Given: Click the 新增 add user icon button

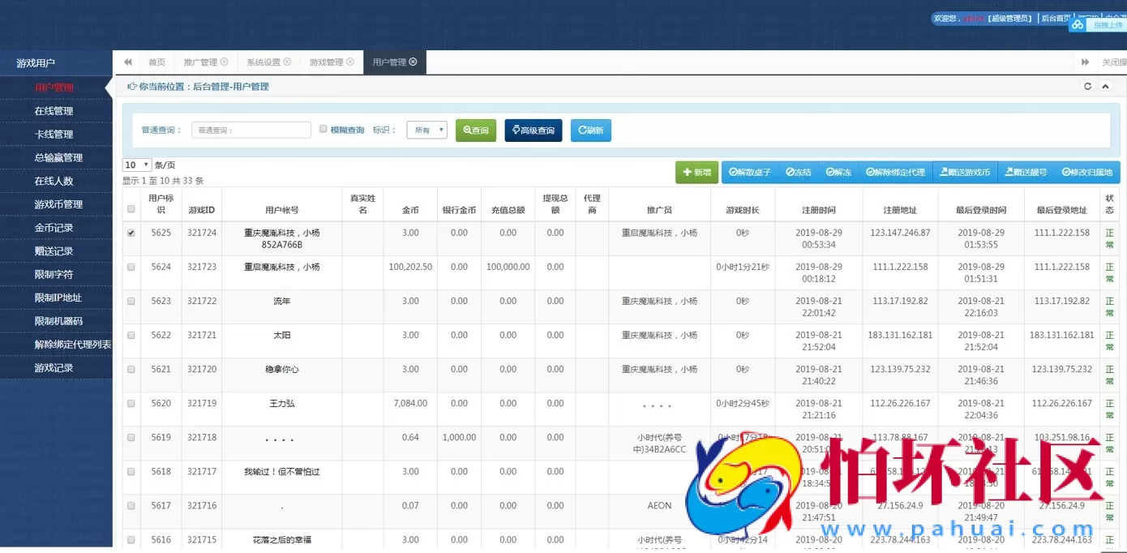Looking at the screenshot, I should click(696, 172).
